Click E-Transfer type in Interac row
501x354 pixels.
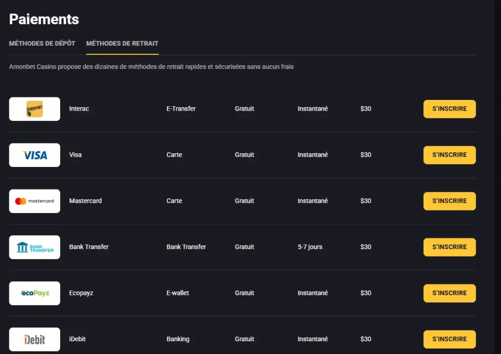tap(181, 109)
